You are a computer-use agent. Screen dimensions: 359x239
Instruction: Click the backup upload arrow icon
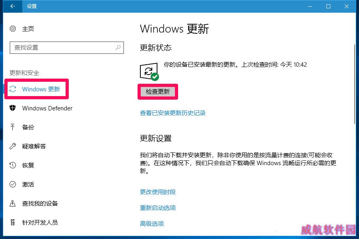13,127
